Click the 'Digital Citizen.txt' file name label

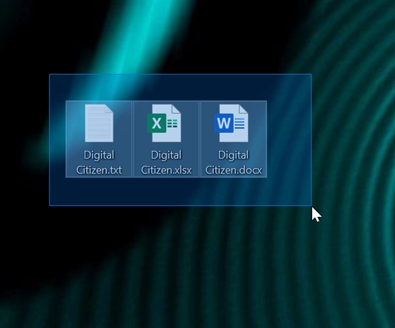coord(99,163)
